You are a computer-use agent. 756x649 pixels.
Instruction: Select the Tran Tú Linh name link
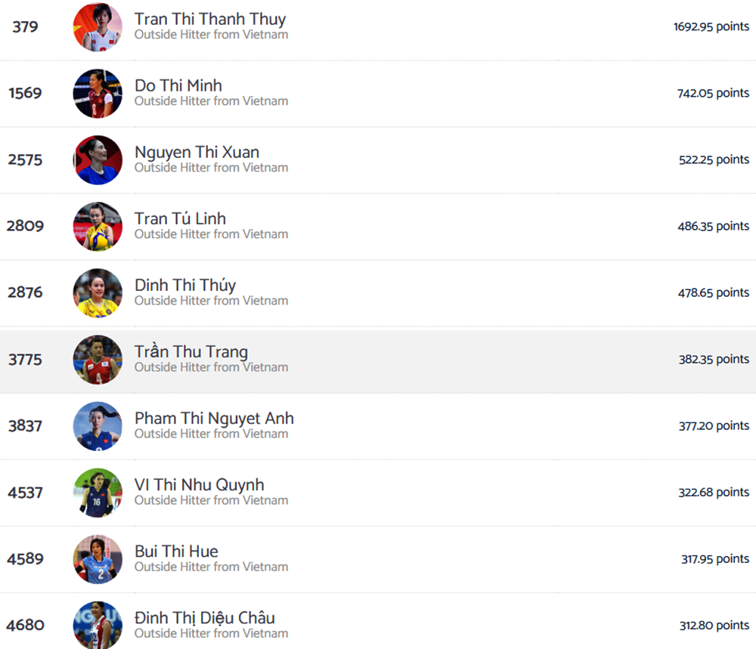point(181,218)
